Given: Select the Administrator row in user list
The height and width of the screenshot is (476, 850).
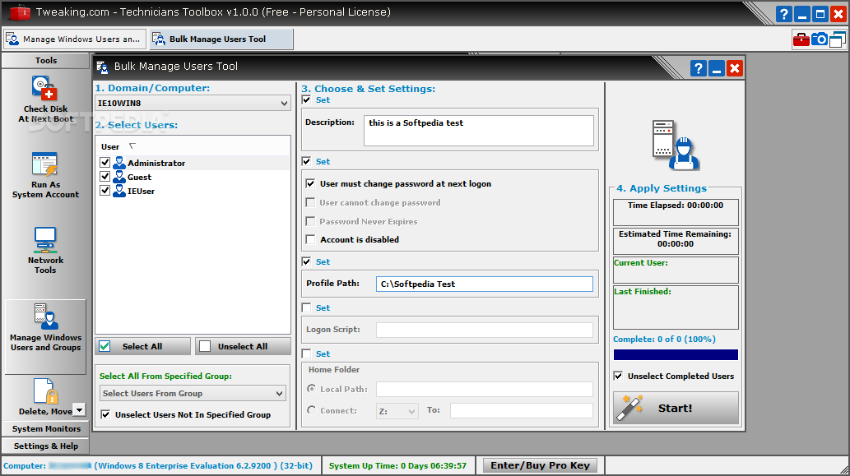Looking at the screenshot, I should click(193, 163).
